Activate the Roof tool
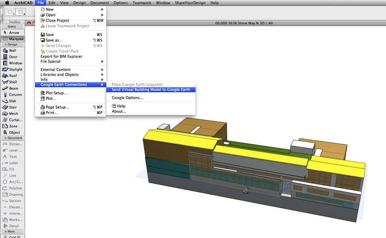The height and width of the screenshot is (238, 386). (x=13, y=75)
